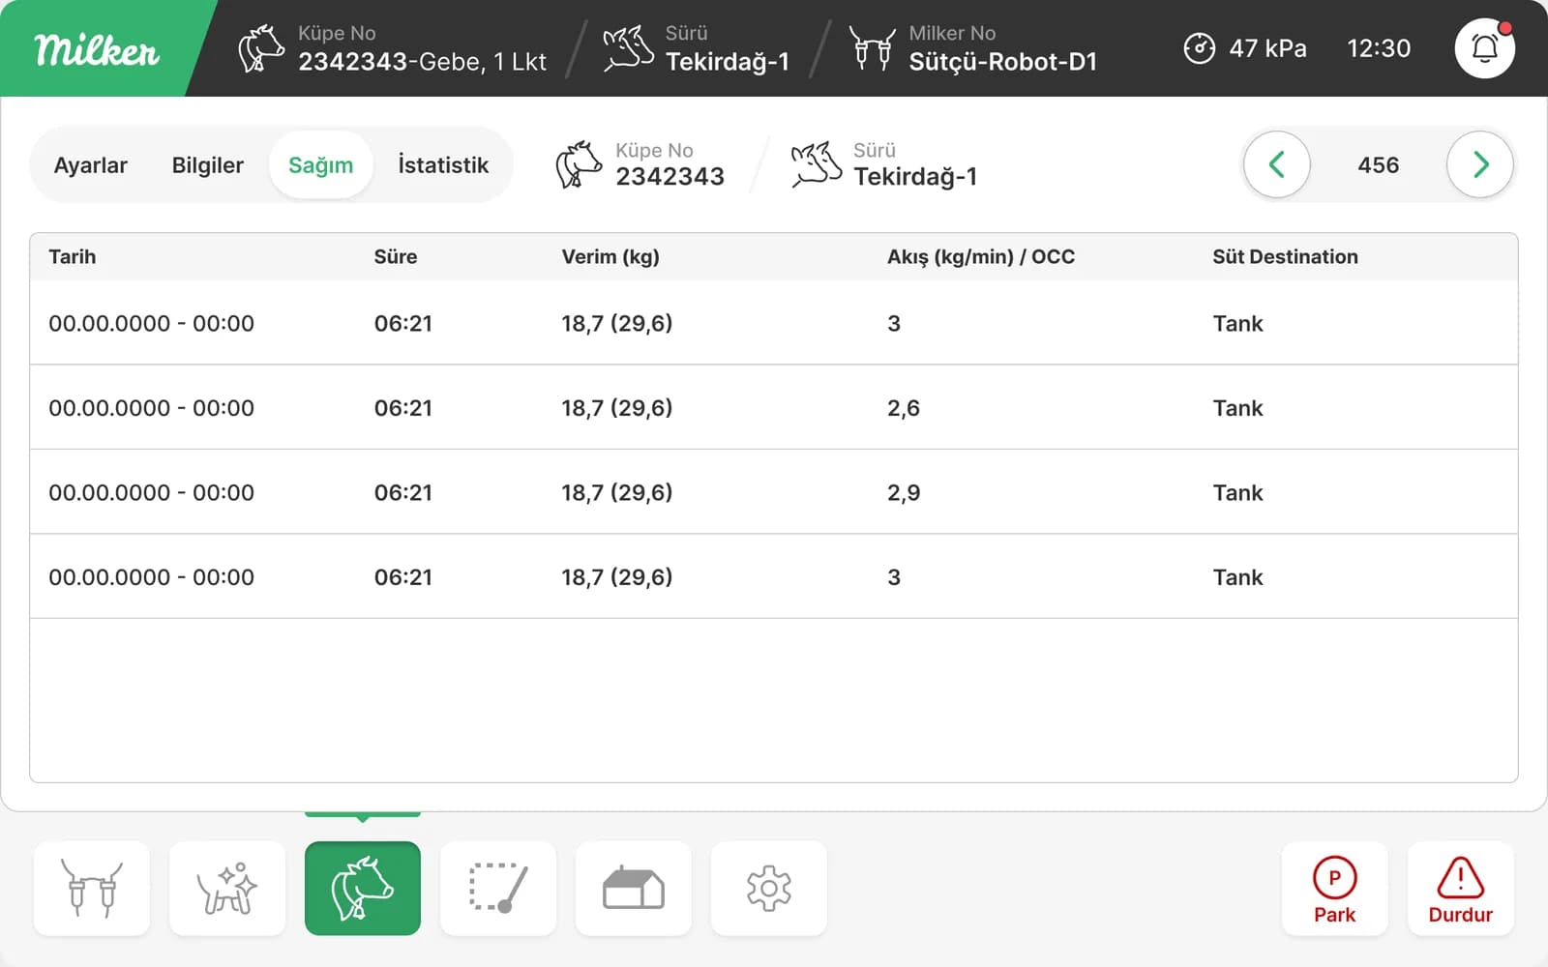Open the gear settings icon

tap(769, 888)
